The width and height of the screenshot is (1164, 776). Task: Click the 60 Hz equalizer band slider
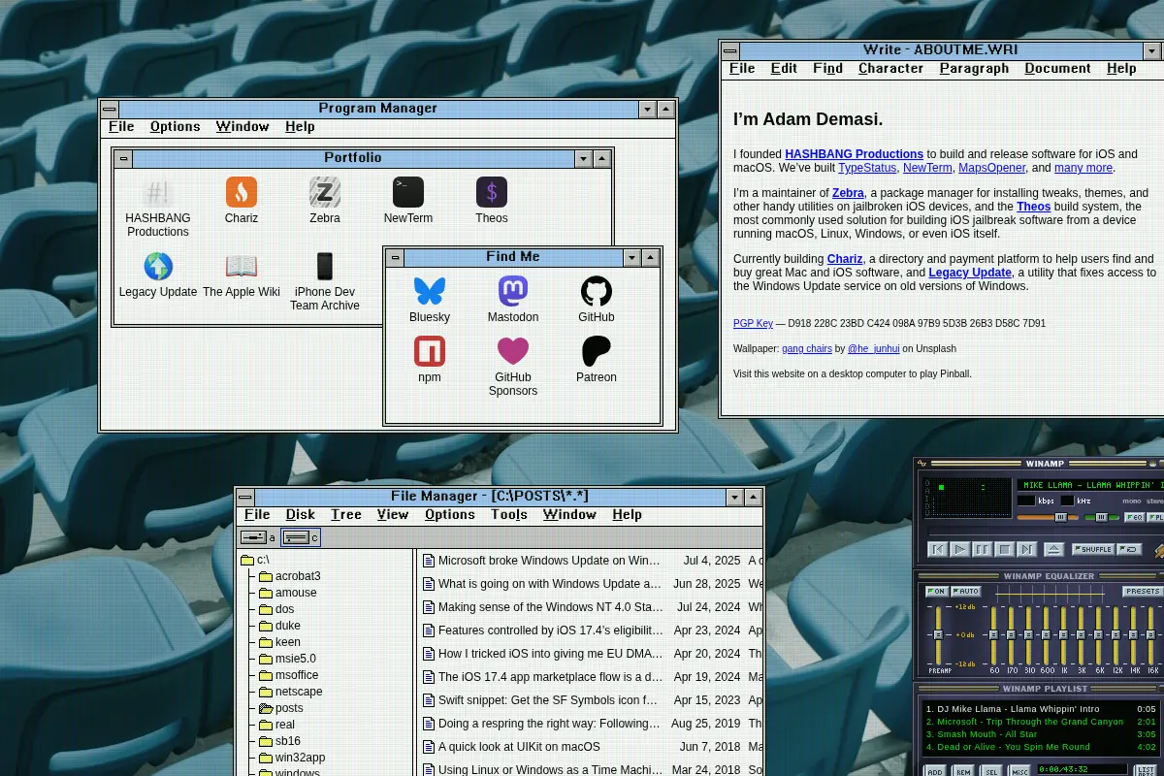[x=993, y=635]
